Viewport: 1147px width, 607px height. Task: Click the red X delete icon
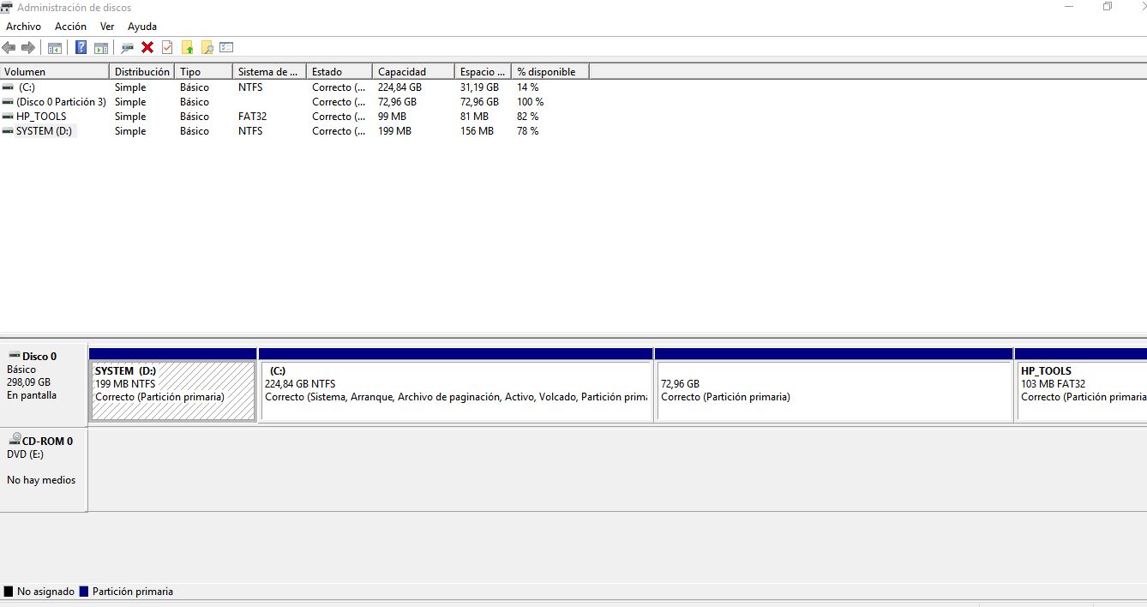click(x=147, y=48)
